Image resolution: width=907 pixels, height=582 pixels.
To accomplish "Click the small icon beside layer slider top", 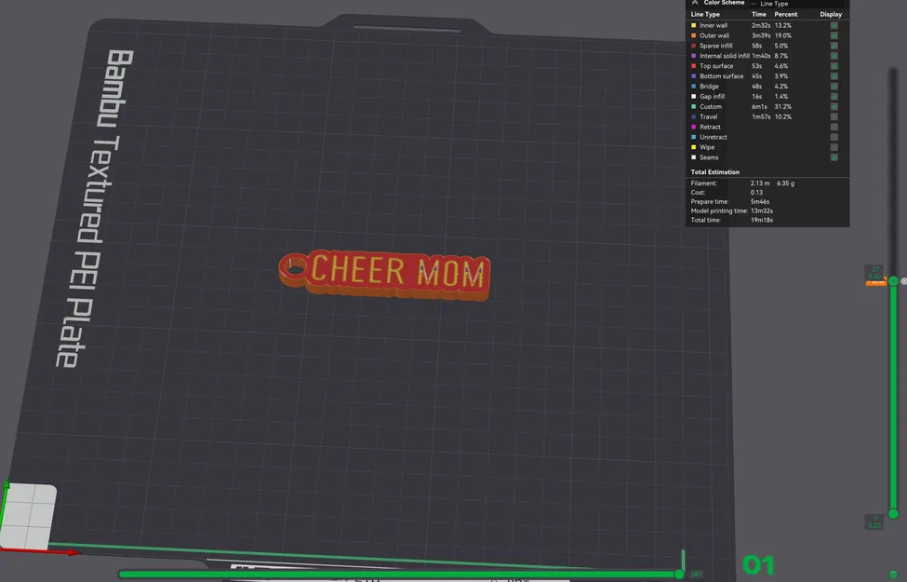I will click(x=904, y=281).
